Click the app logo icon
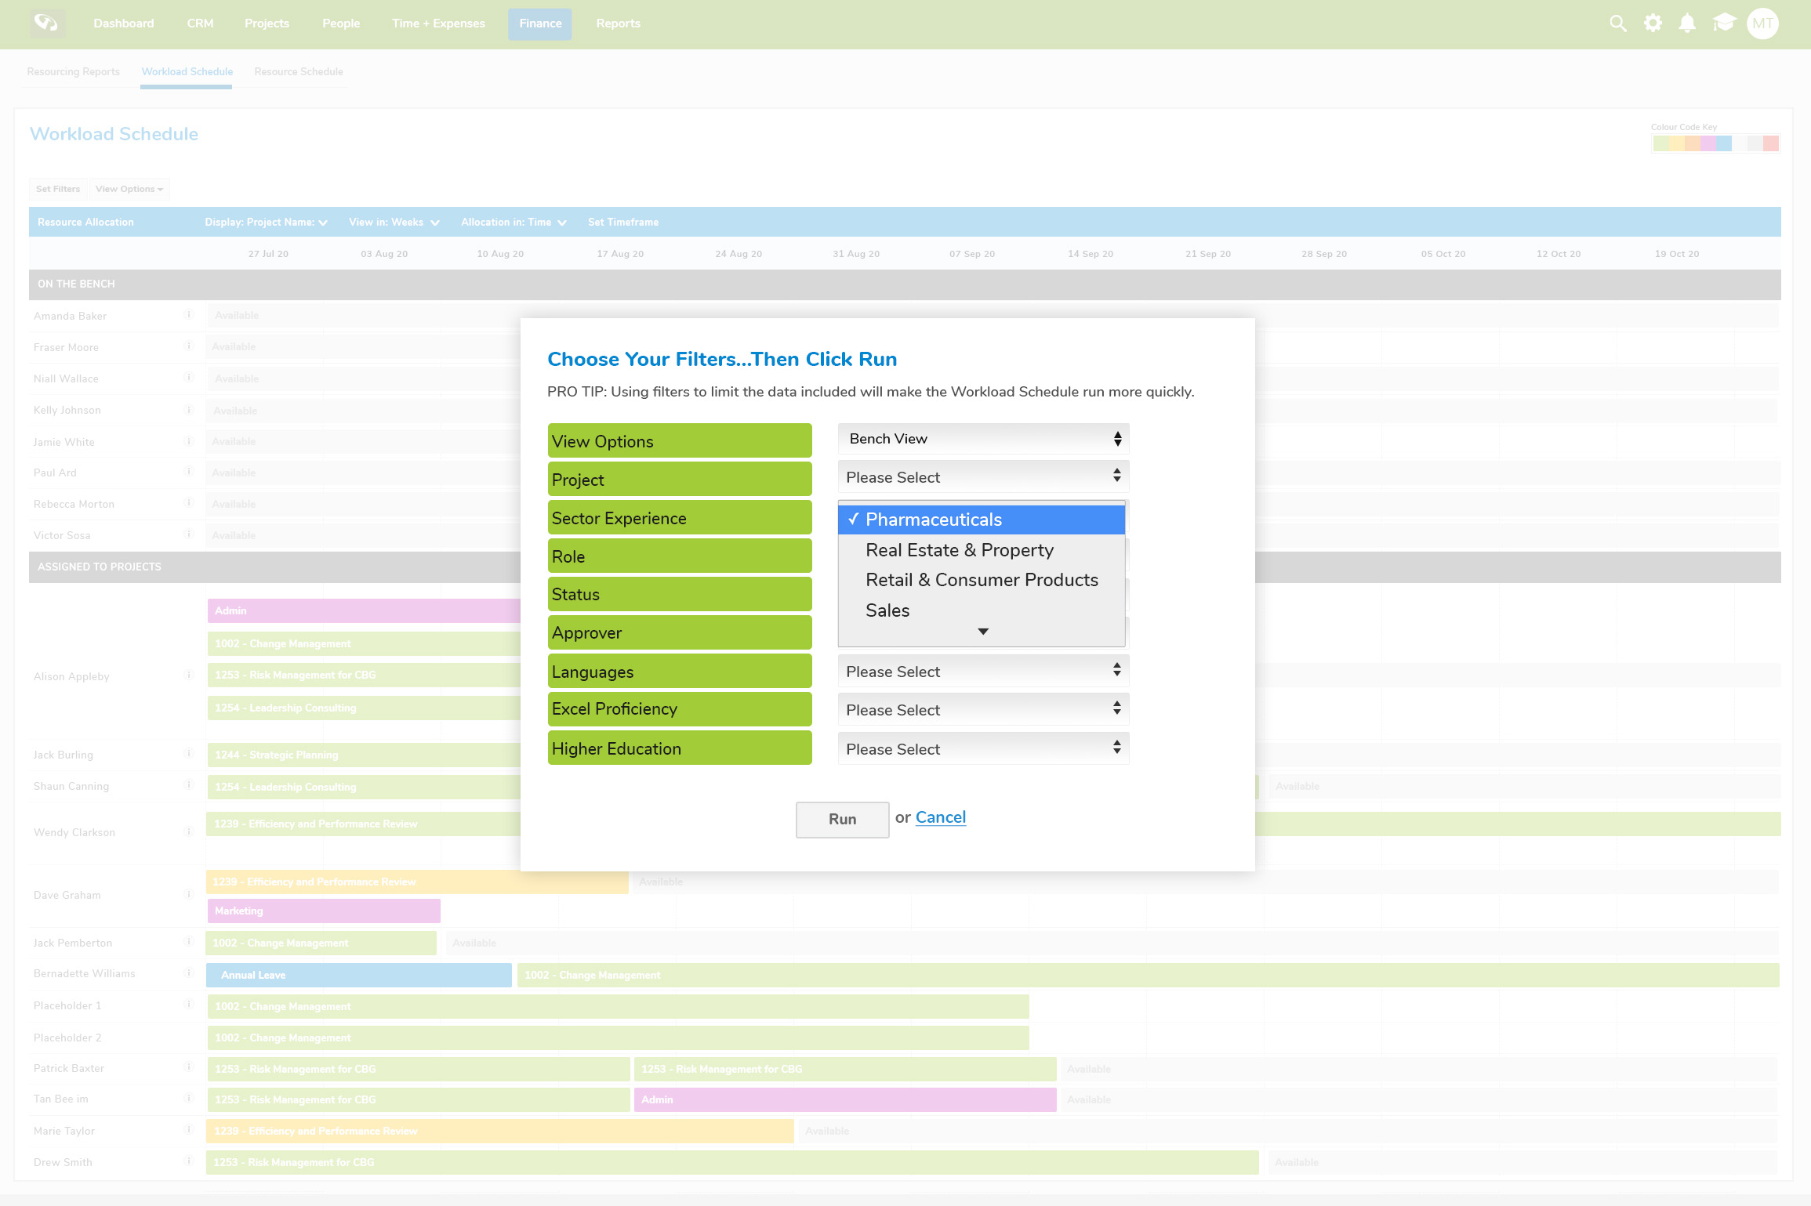This screenshot has width=1811, height=1206. pyautogui.click(x=46, y=24)
